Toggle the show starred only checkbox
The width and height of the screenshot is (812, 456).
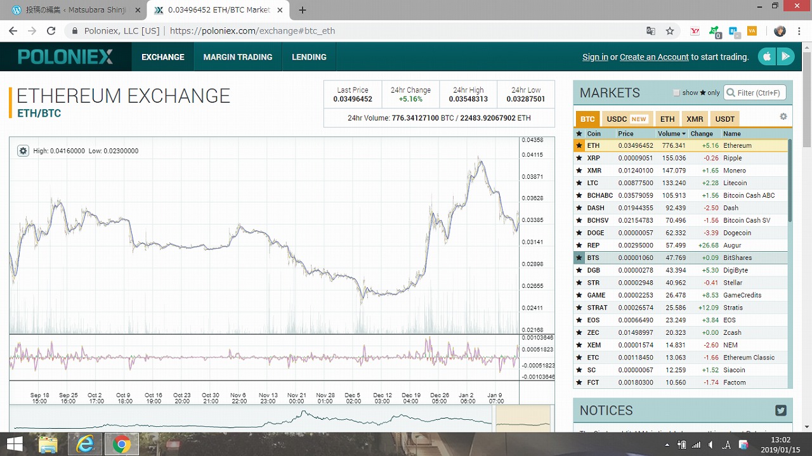click(676, 93)
